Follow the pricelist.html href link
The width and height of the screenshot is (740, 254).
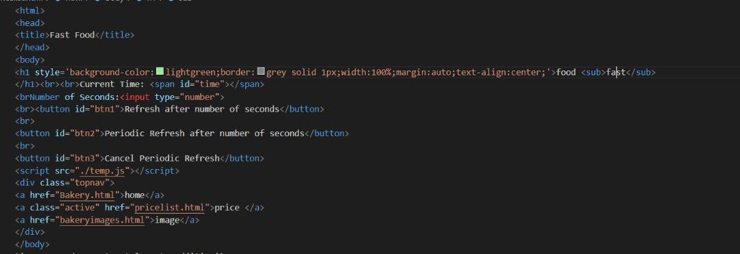coord(169,207)
